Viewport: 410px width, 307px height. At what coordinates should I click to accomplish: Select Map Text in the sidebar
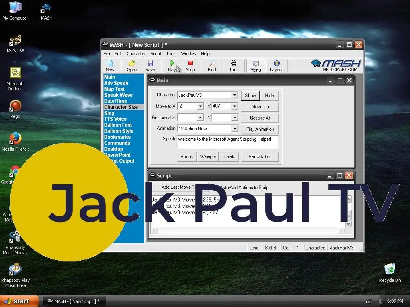coord(114,89)
